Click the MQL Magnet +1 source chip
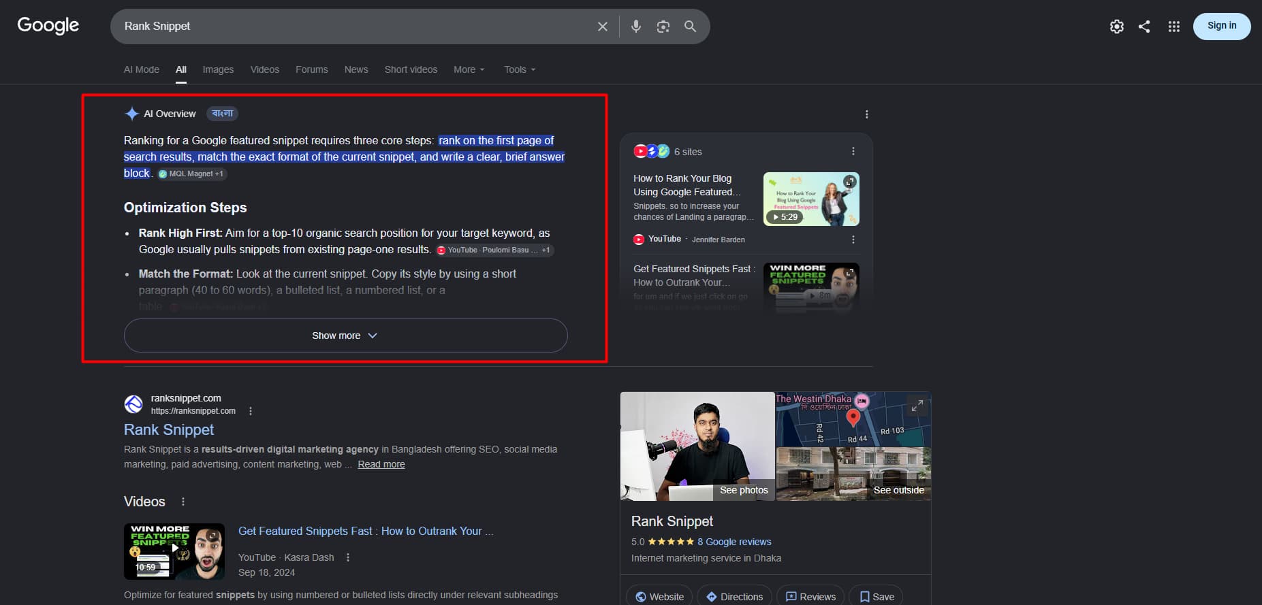 191,174
